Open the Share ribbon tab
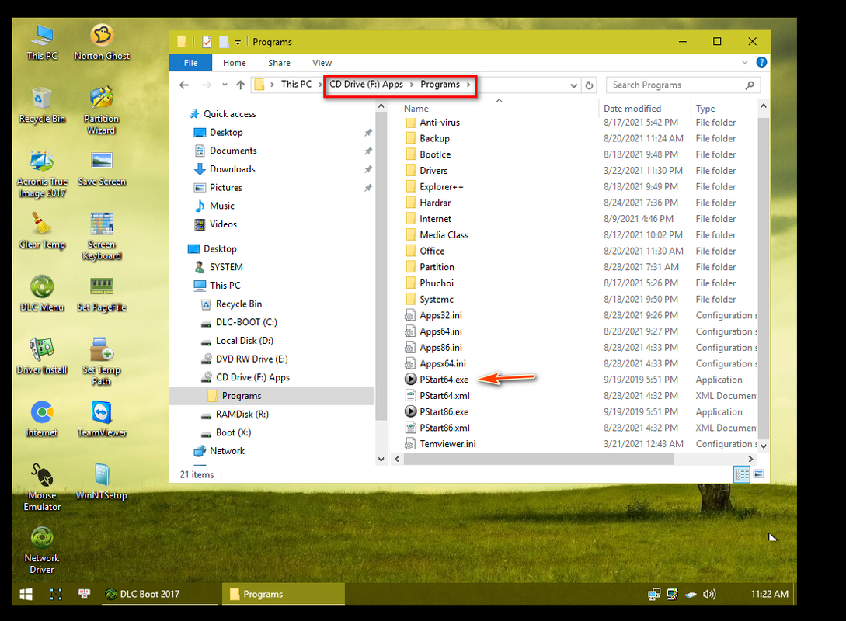The width and height of the screenshot is (846, 621). [279, 63]
